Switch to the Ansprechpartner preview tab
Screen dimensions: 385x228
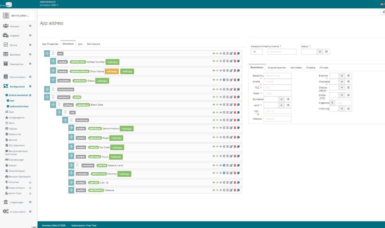277,68
